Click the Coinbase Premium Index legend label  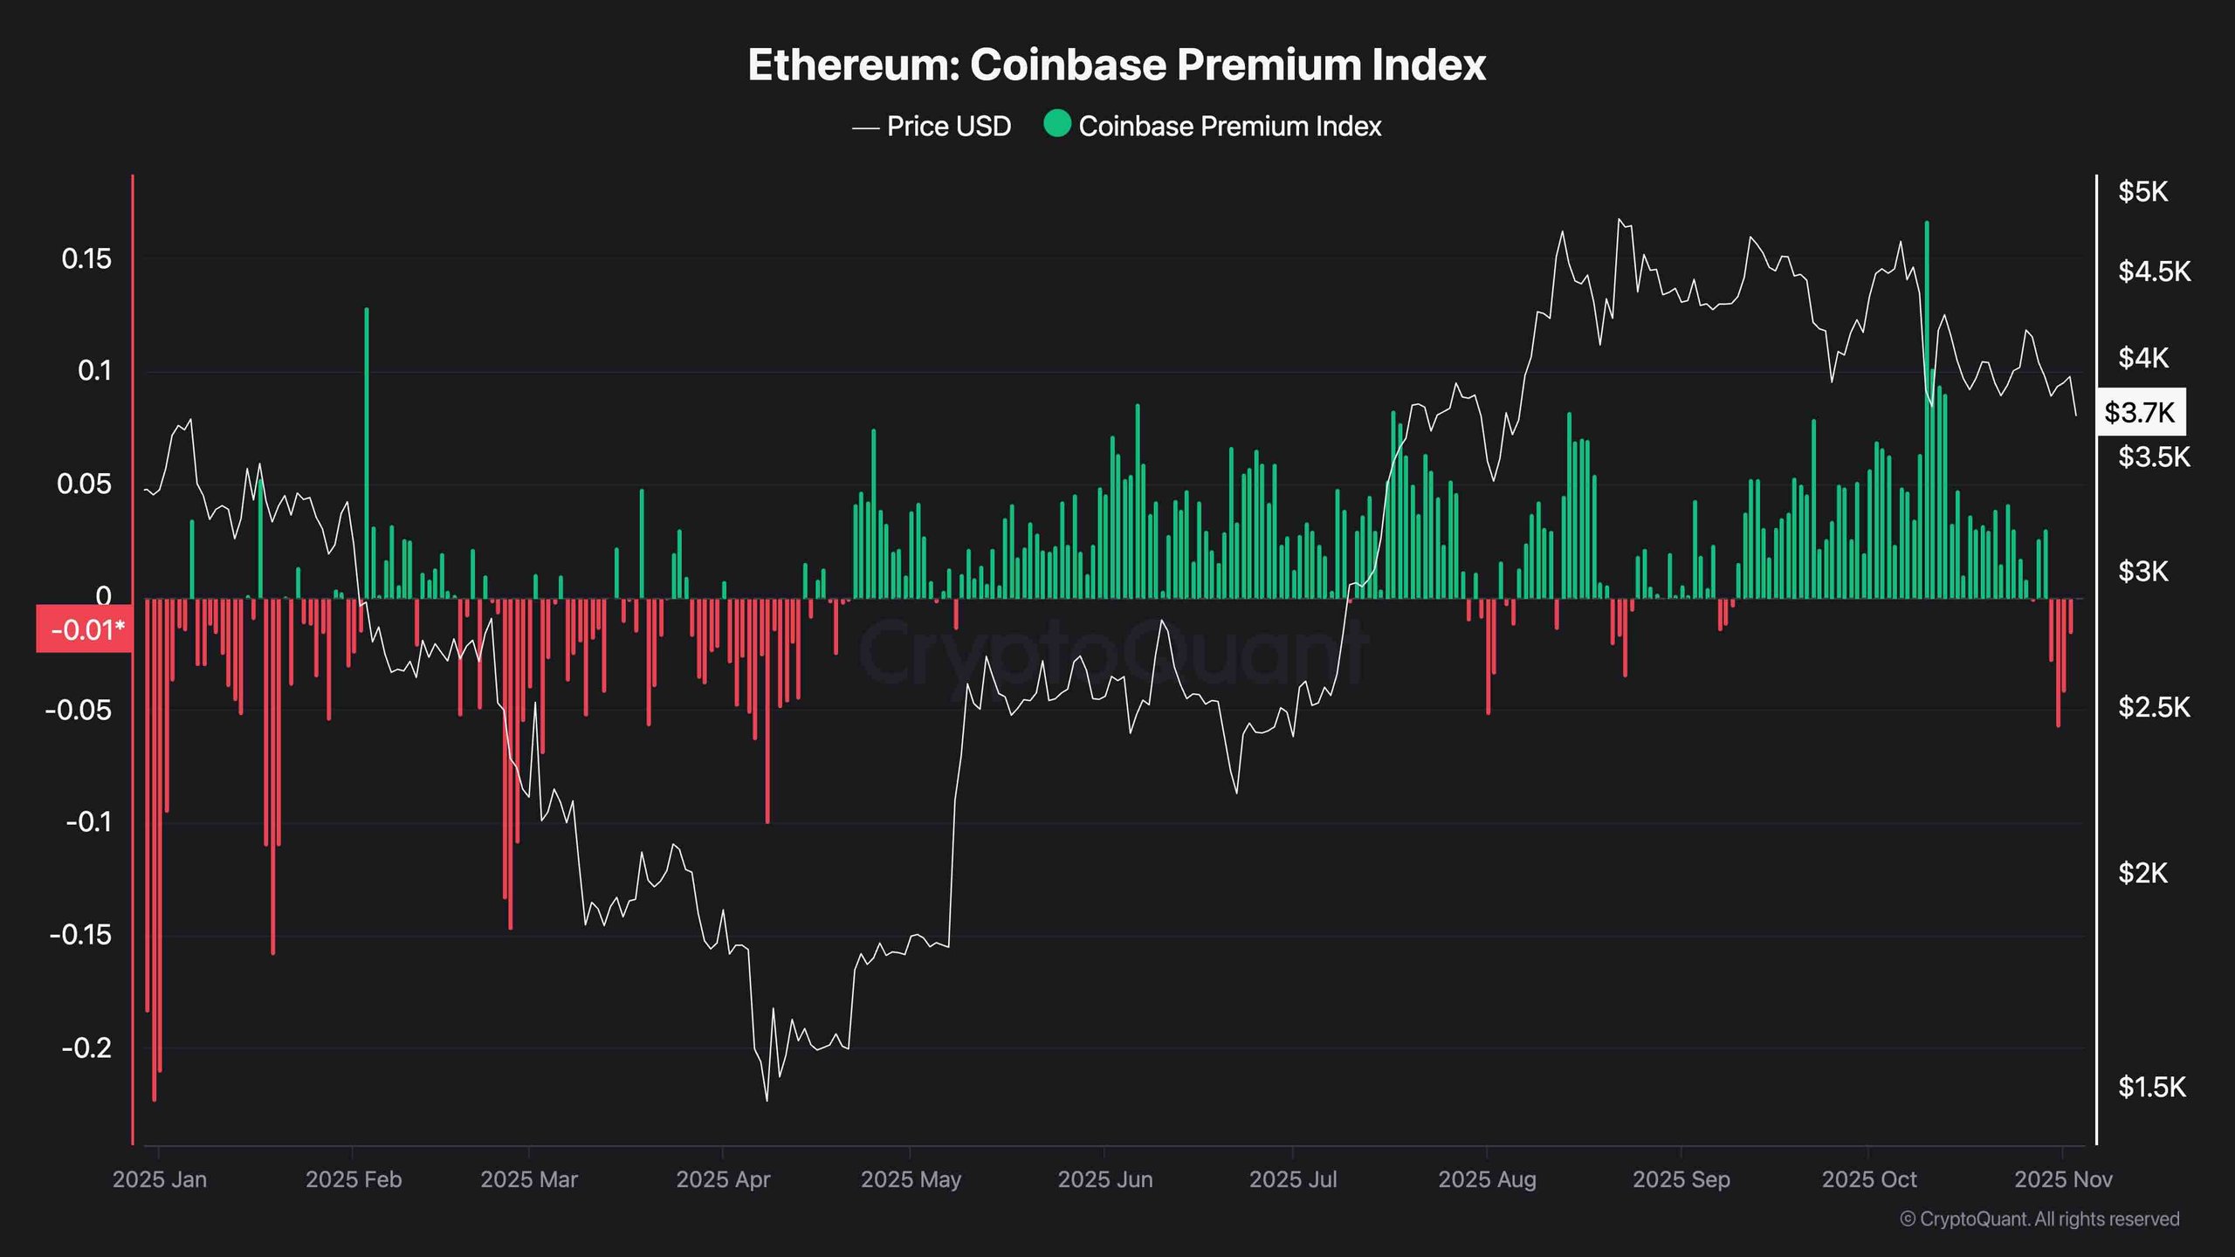click(x=1229, y=127)
